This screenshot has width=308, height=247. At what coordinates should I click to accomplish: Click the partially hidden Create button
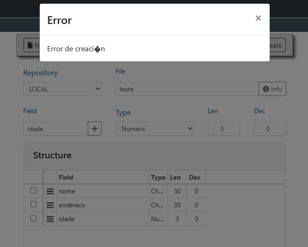coord(278,45)
